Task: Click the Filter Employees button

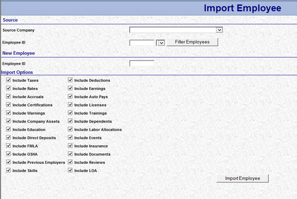Action: (x=192, y=42)
